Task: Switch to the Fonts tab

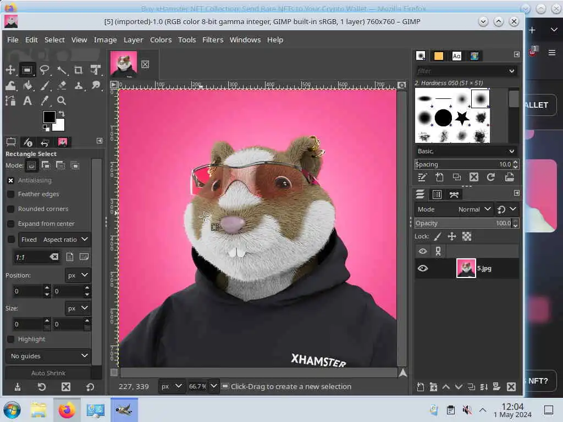Action: (x=457, y=56)
